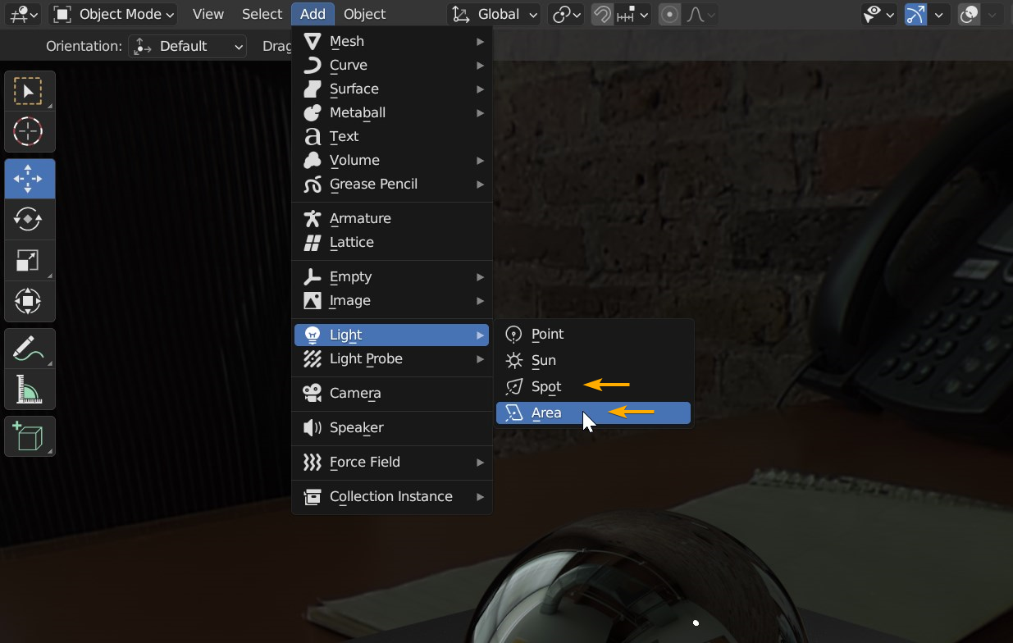Image resolution: width=1013 pixels, height=643 pixels.
Task: Open the Force Field submenu
Action: tap(392, 462)
